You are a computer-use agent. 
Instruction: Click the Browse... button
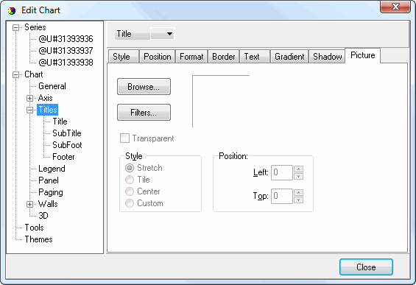point(144,86)
